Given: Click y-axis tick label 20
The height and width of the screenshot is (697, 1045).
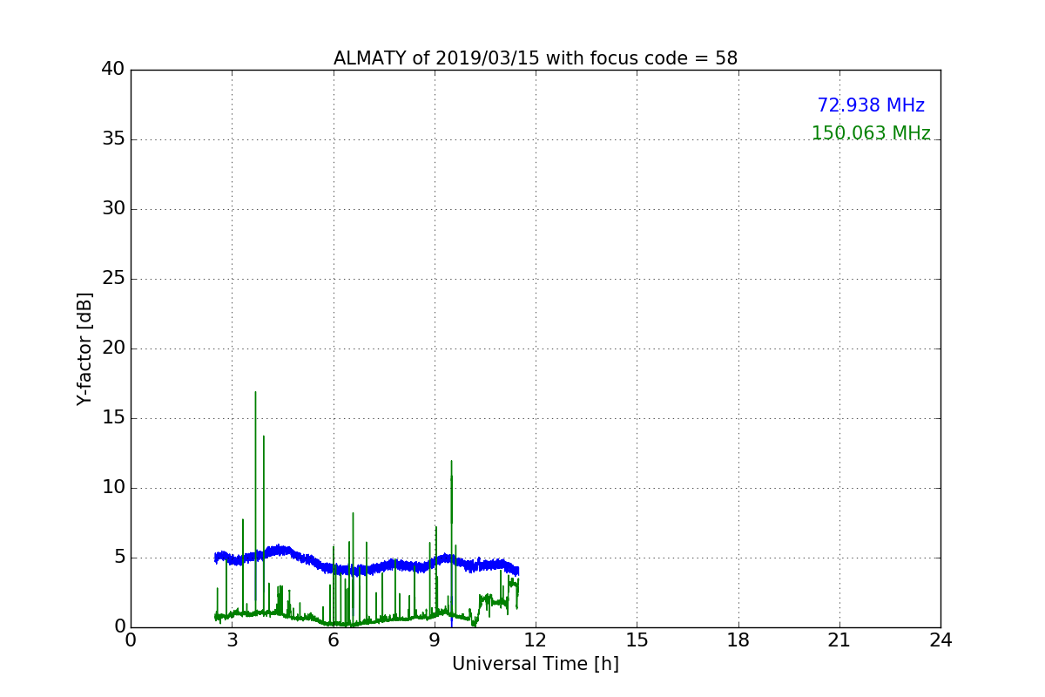Looking at the screenshot, I should (113, 348).
